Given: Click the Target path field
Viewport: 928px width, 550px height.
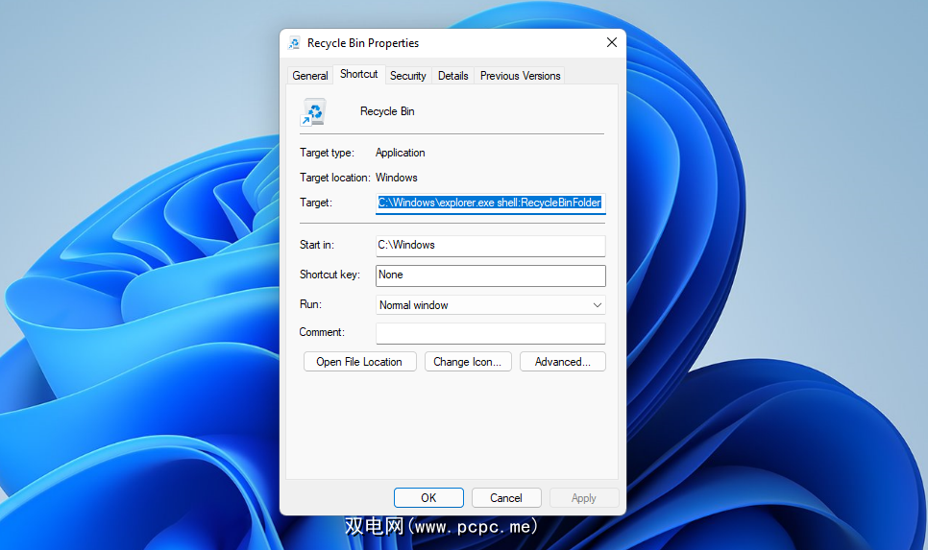Looking at the screenshot, I should [491, 203].
